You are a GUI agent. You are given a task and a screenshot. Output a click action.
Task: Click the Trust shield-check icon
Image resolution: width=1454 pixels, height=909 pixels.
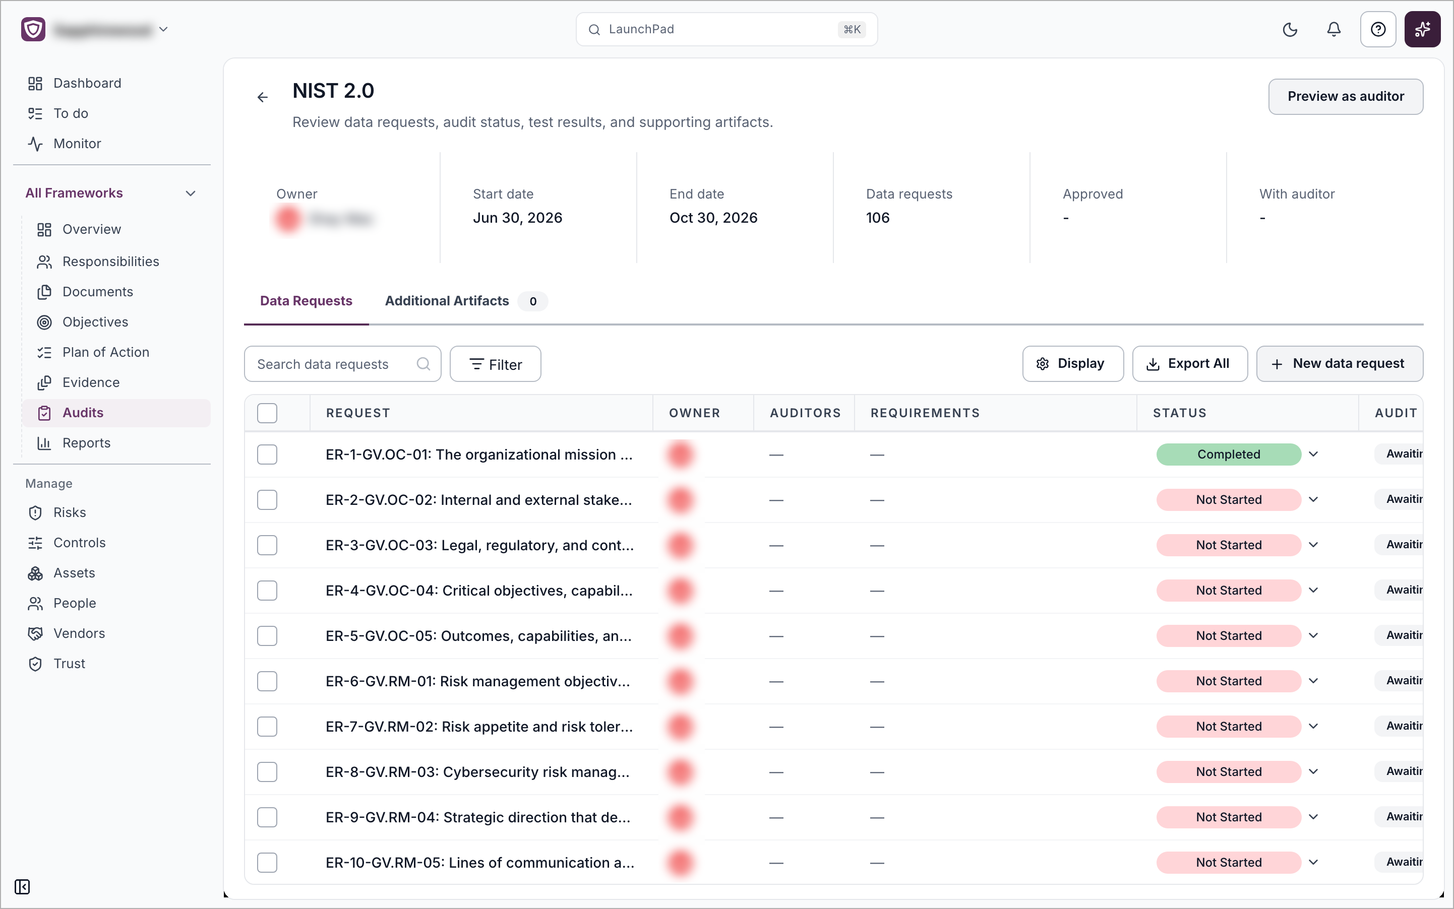[x=35, y=664]
